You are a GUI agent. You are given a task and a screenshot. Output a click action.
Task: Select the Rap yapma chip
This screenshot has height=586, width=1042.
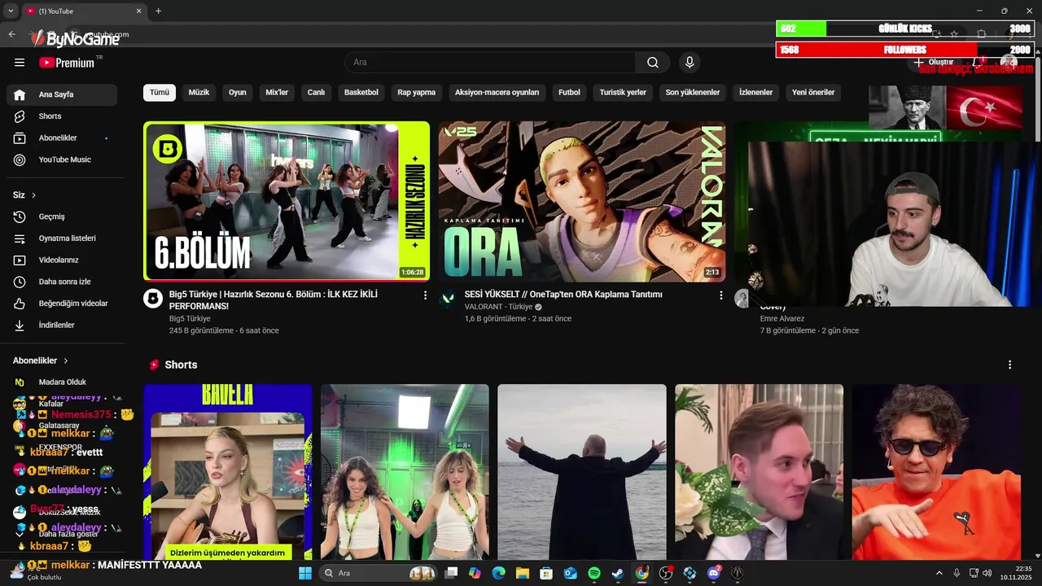[417, 93]
